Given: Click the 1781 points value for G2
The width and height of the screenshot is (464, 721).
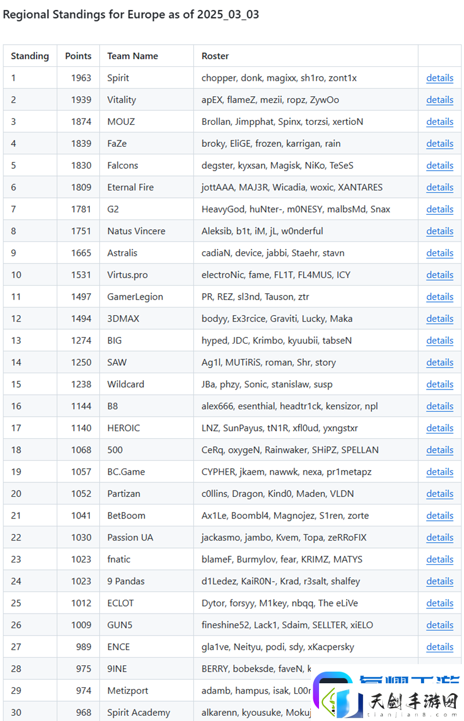Looking at the screenshot, I should (x=81, y=209).
